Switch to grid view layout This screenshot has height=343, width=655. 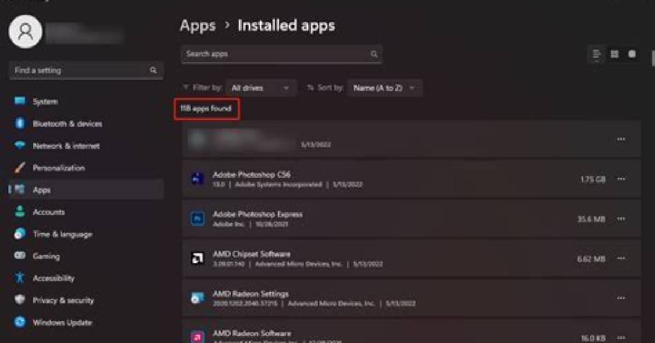coord(614,54)
